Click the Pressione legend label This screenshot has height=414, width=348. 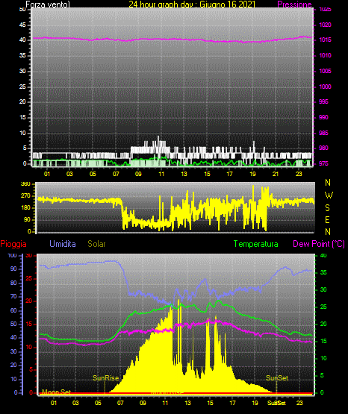tap(294, 4)
